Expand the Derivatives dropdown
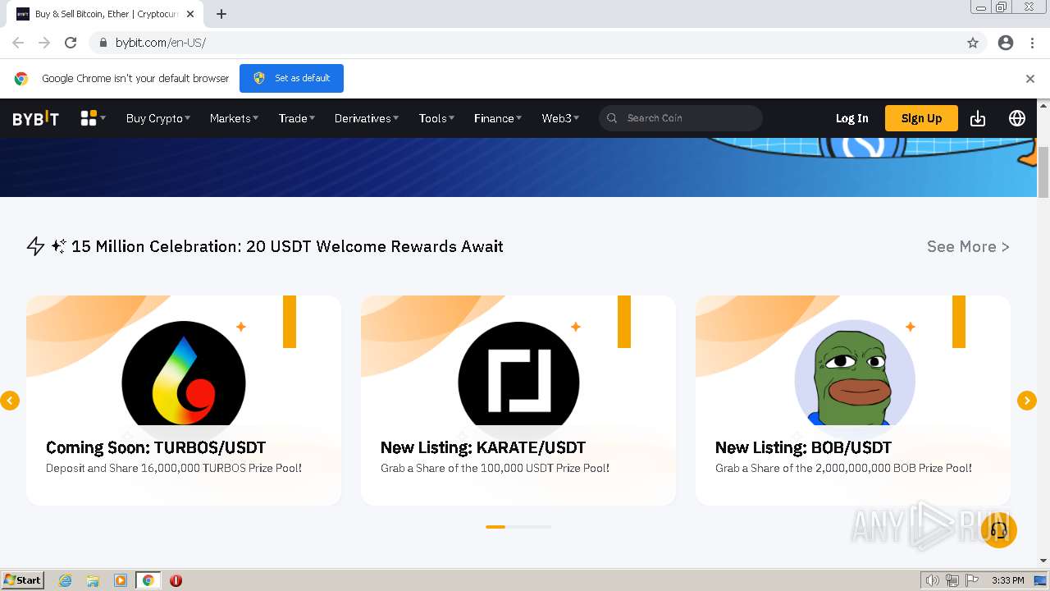The width and height of the screenshot is (1050, 591). click(x=367, y=118)
